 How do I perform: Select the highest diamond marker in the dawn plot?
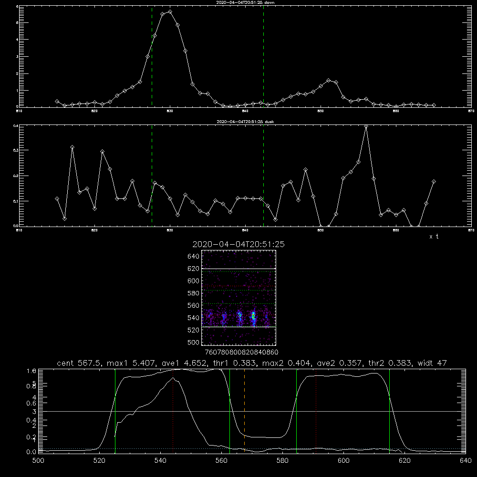pos(170,12)
